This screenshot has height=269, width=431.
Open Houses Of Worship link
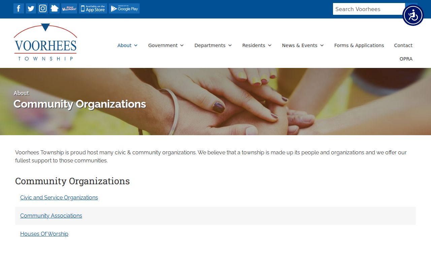click(x=44, y=234)
